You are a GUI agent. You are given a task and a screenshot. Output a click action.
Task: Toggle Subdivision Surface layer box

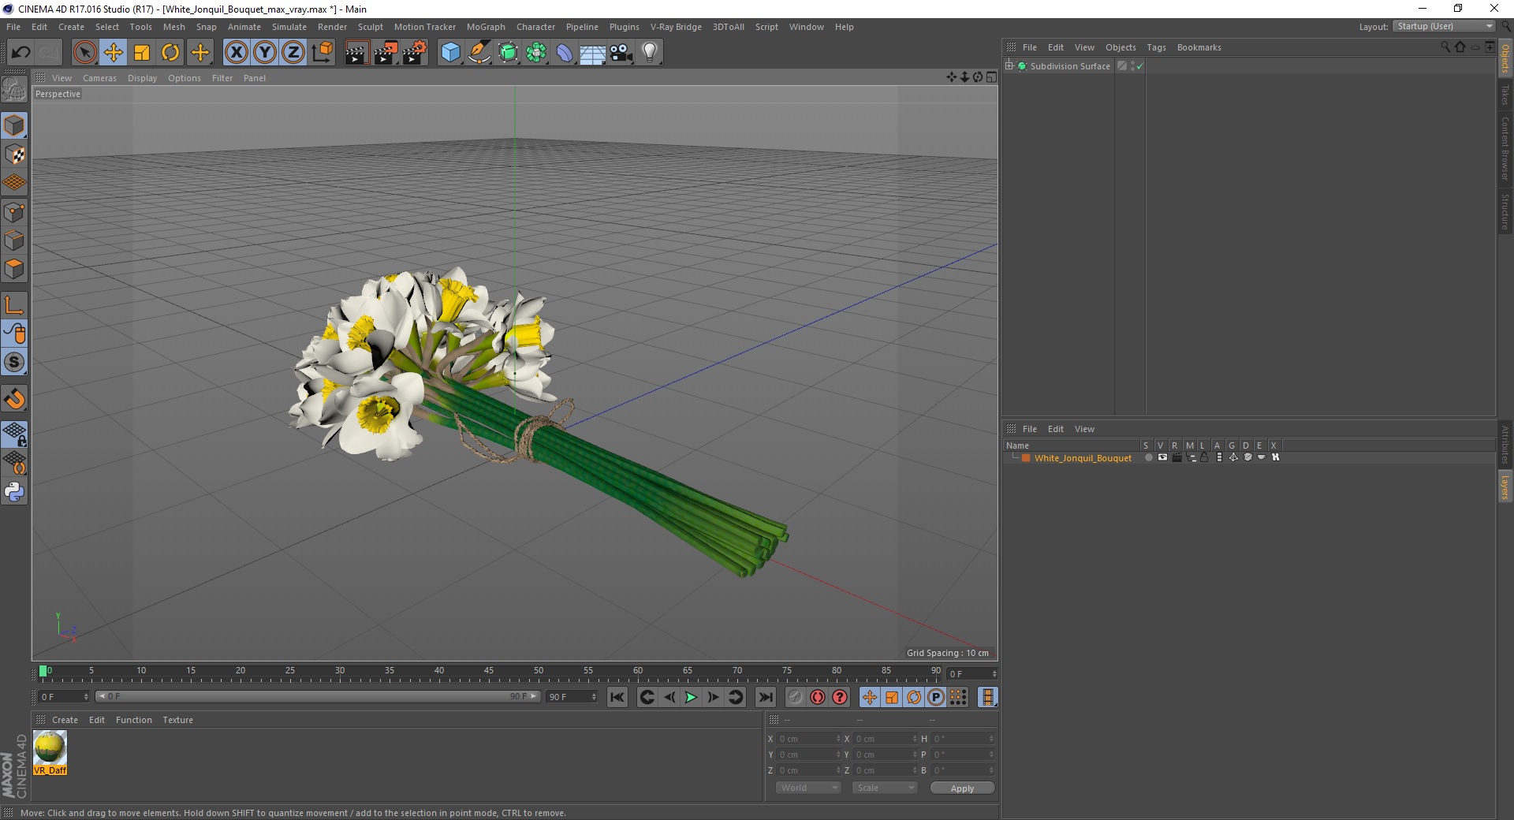[x=1122, y=66]
